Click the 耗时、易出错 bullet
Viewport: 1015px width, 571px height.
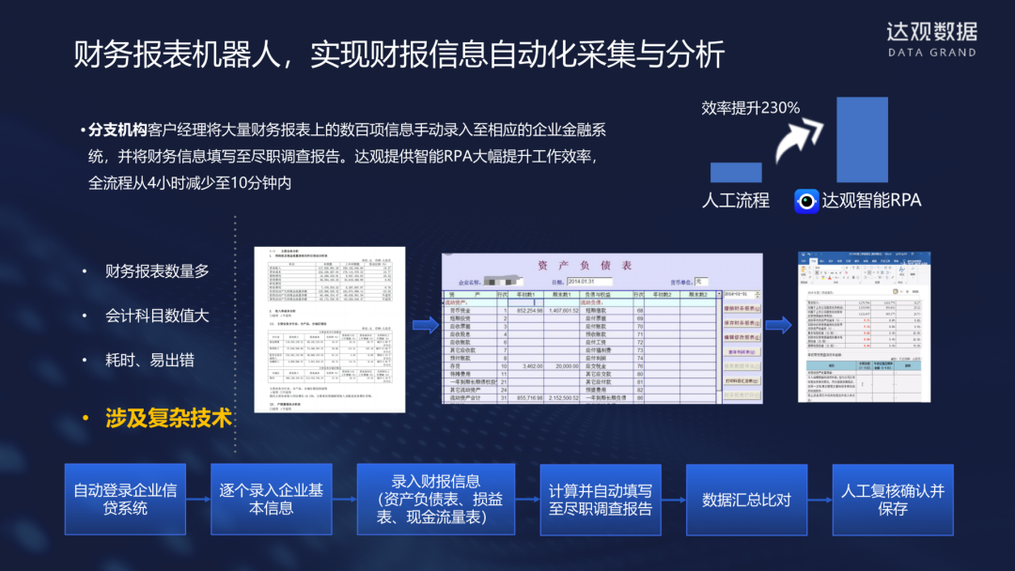tap(149, 361)
